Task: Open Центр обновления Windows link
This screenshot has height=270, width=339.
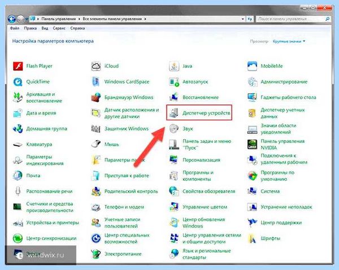Action: coord(203,223)
